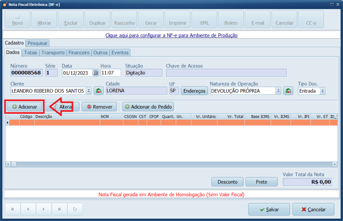This screenshot has width=343, height=221.
Task: Open the Natureza de Operação dropdown
Action: pyautogui.click(x=278, y=91)
